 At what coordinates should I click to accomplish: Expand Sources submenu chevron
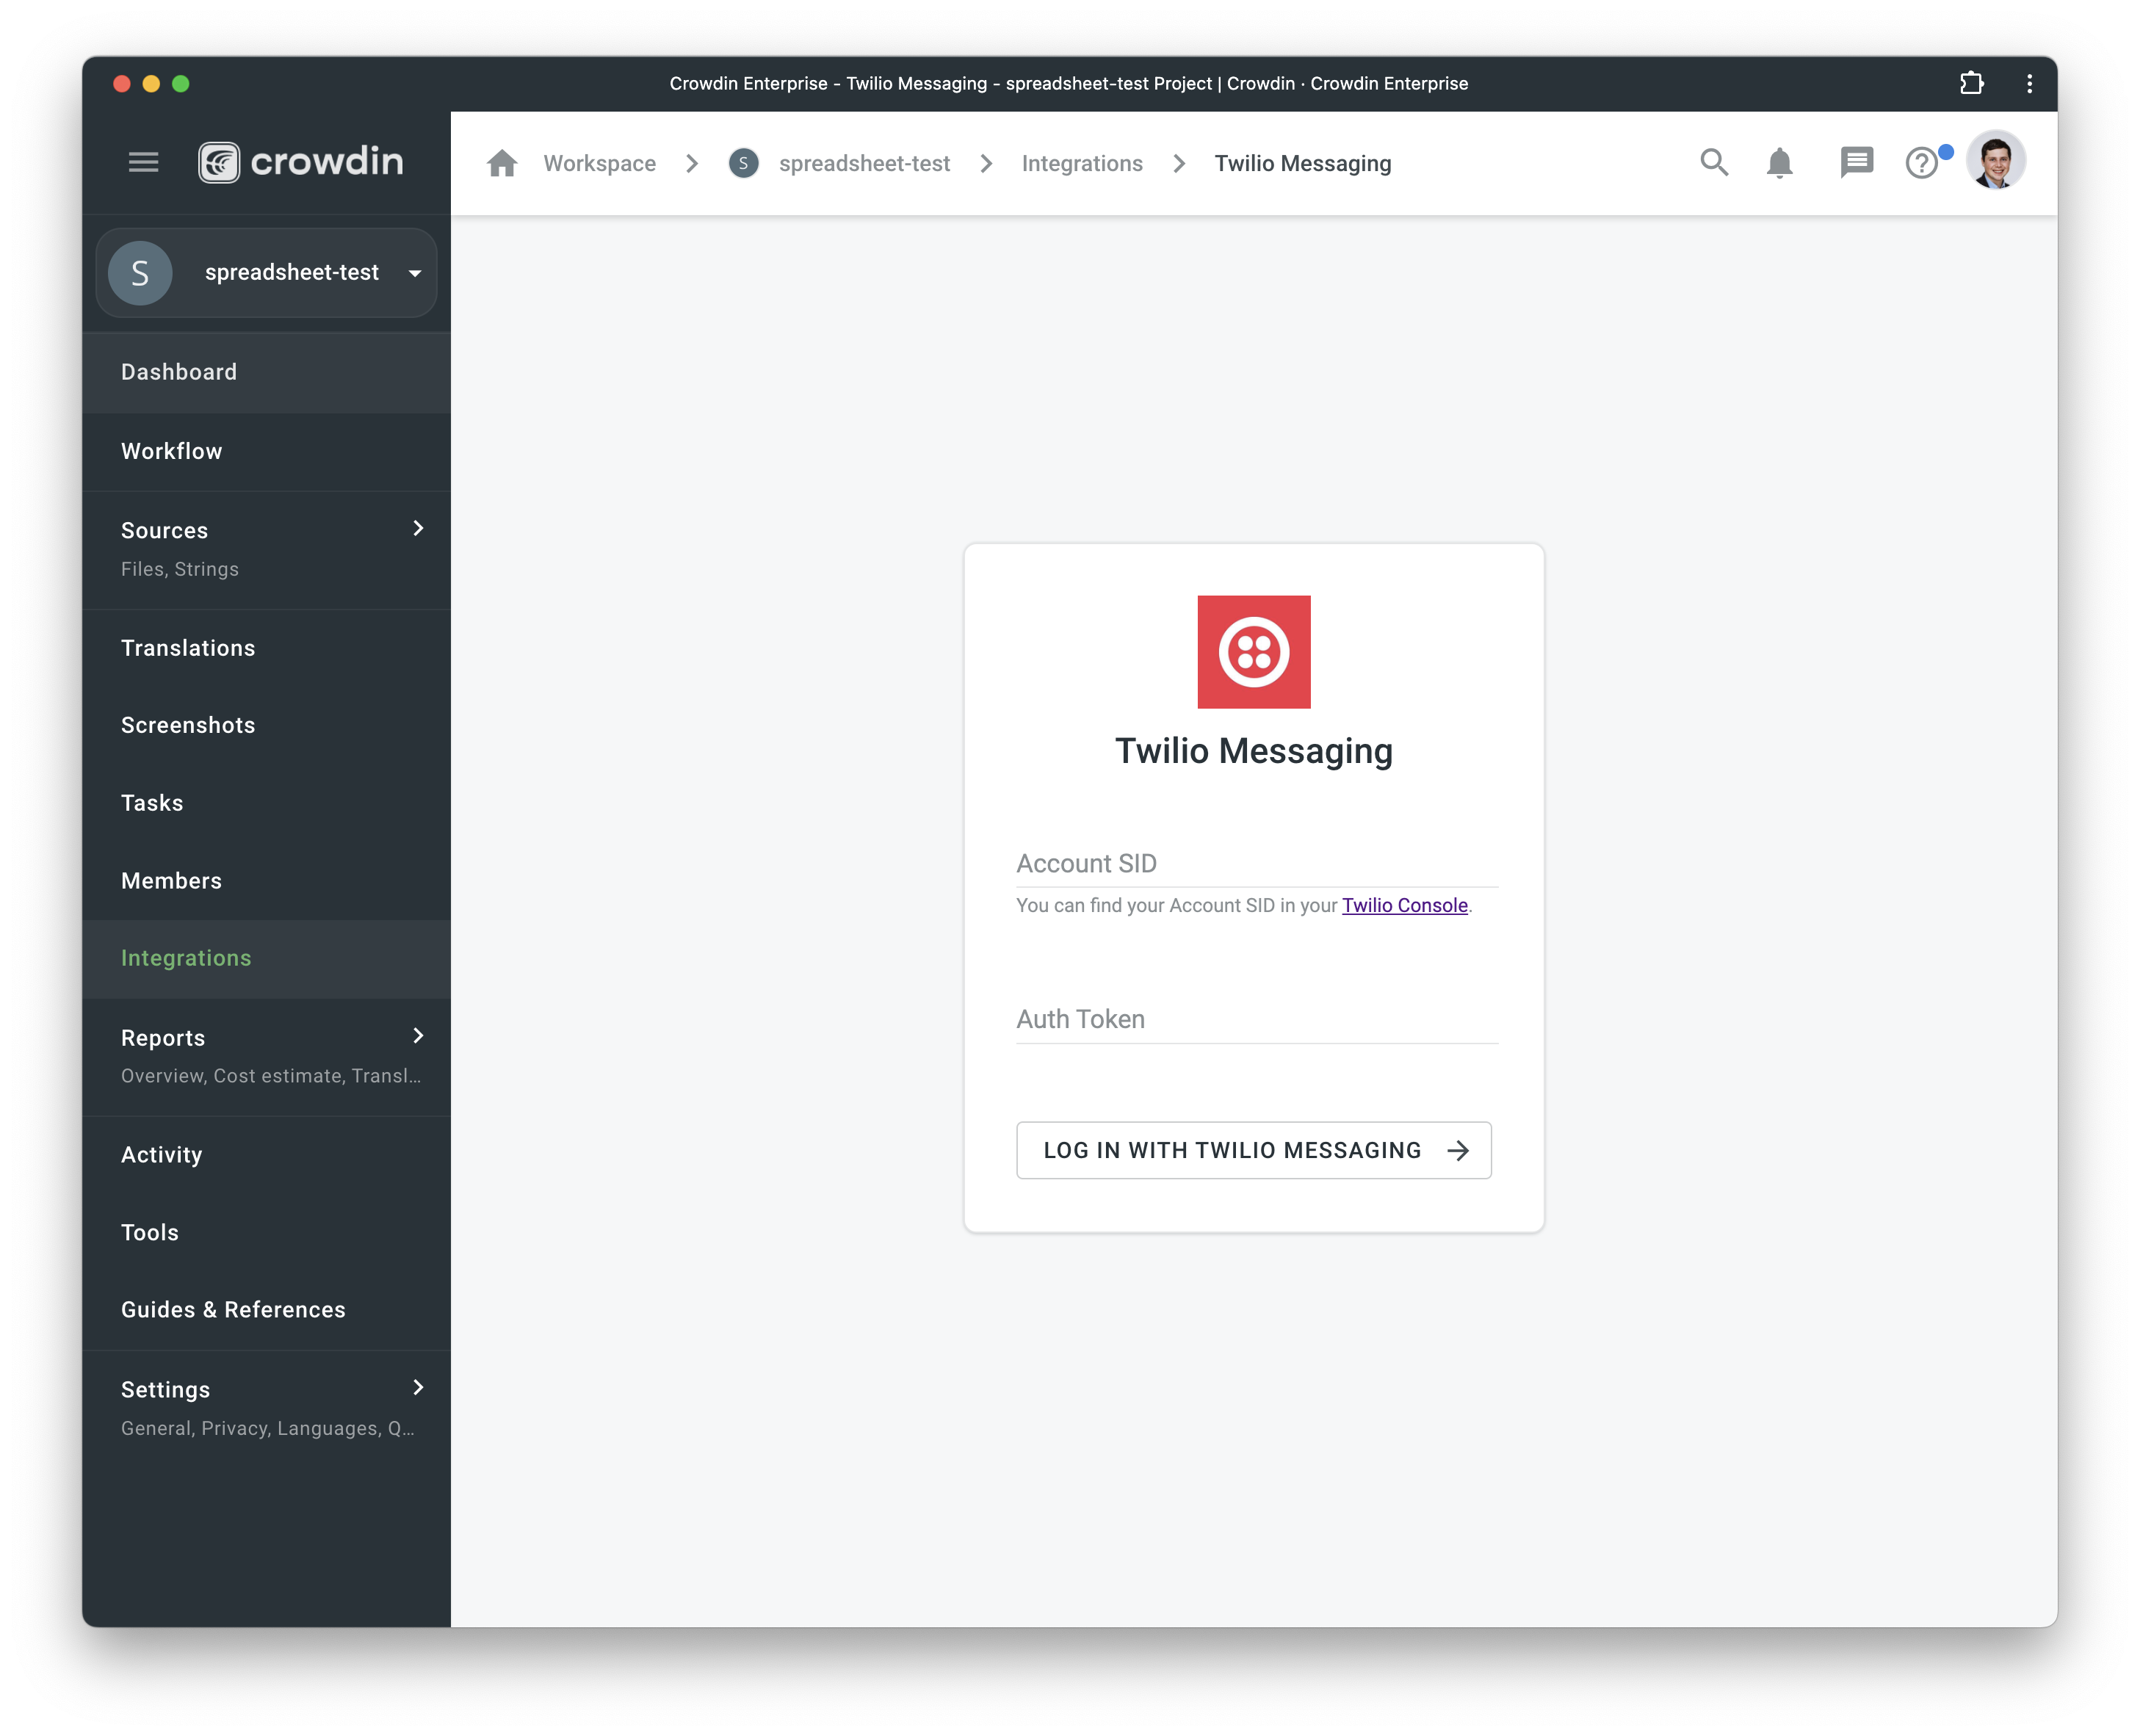(x=418, y=528)
